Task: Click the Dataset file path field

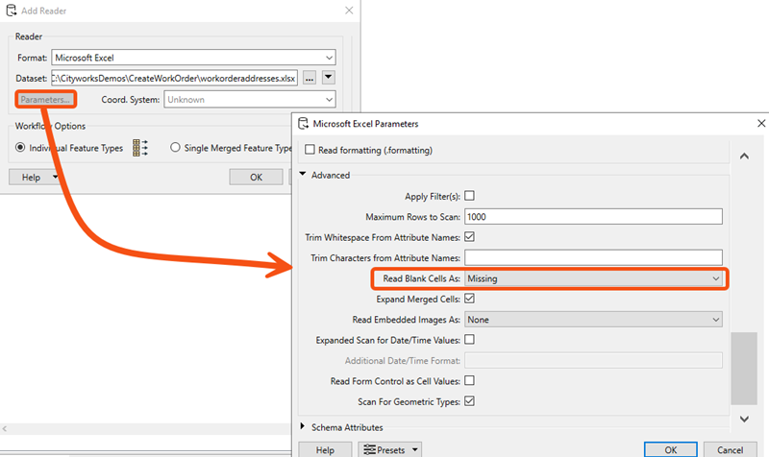Action: (174, 78)
